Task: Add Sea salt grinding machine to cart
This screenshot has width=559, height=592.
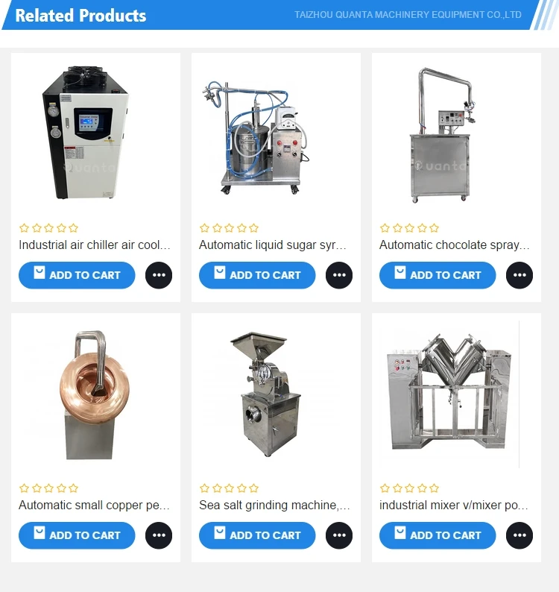Action: coord(257,535)
